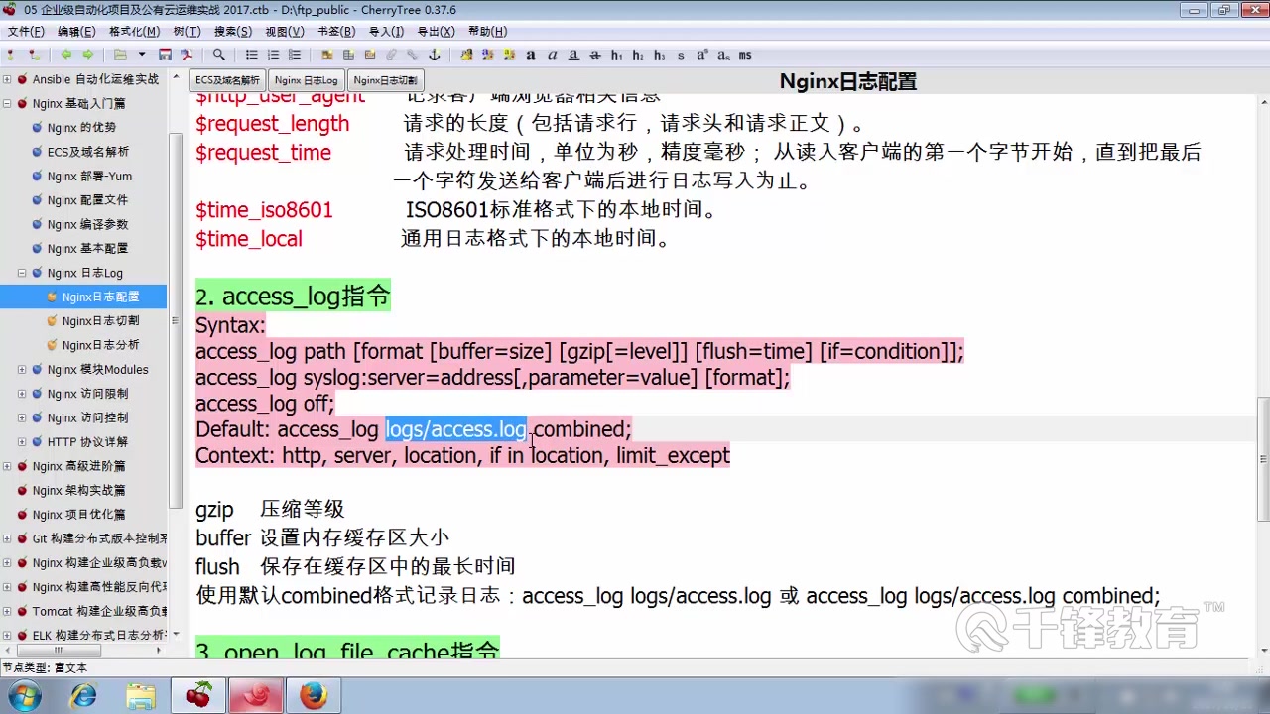This screenshot has width=1270, height=714.
Task: Open the 帮助(H) menu
Action: tap(487, 32)
